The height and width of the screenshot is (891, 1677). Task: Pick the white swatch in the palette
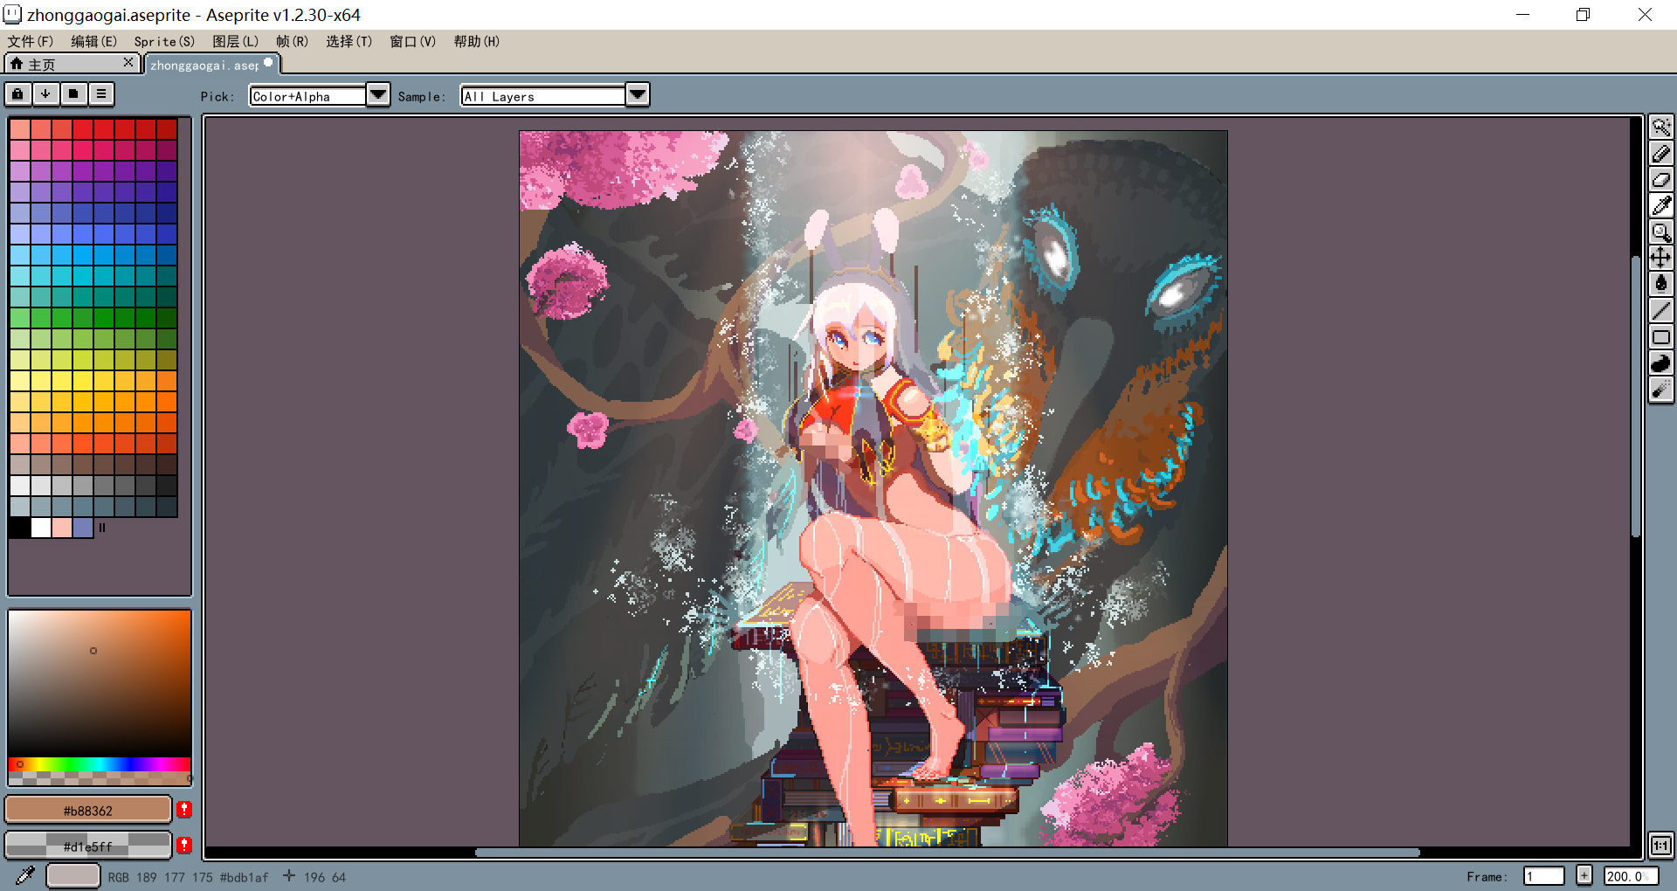(x=41, y=528)
